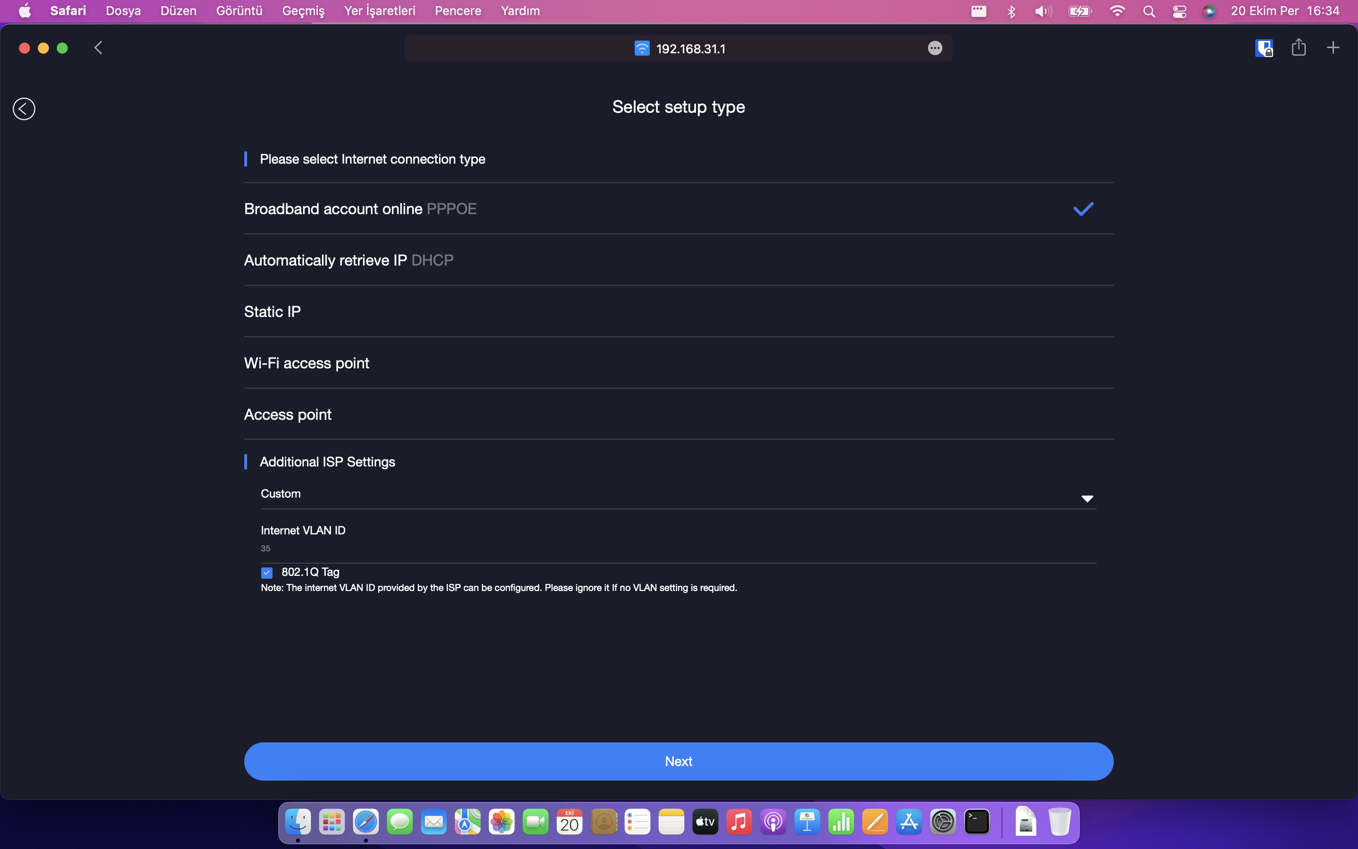Open Notes from the Dock

(672, 823)
